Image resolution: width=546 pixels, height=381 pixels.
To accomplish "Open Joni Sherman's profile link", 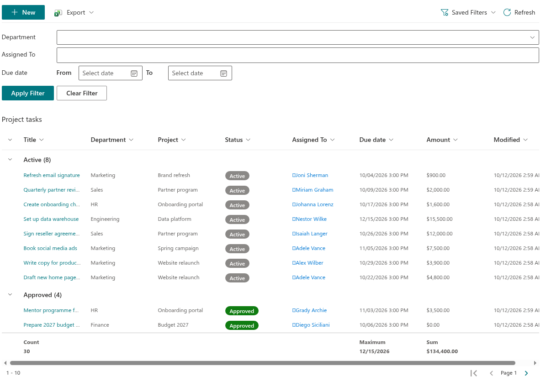I will [x=310, y=175].
